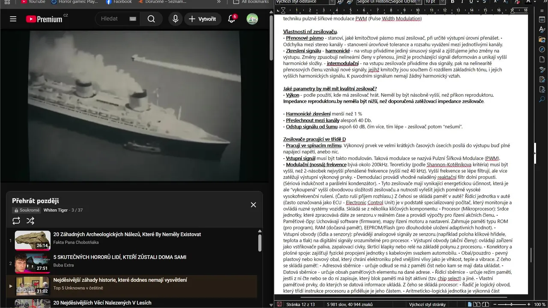Screen dimensions: 548x308
Task: Open Fakta Pana Chobotňáka channel
Action: tap(76, 243)
